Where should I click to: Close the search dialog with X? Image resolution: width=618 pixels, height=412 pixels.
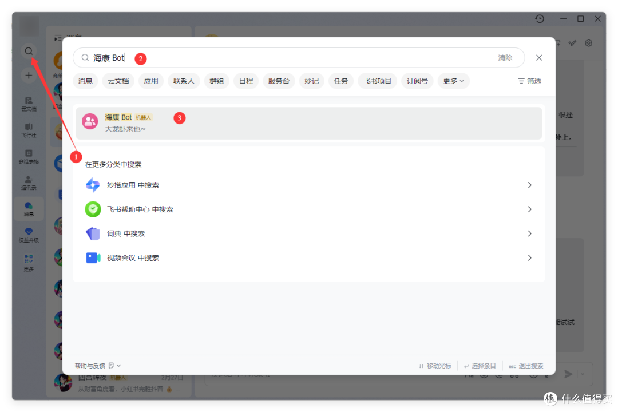pyautogui.click(x=539, y=58)
